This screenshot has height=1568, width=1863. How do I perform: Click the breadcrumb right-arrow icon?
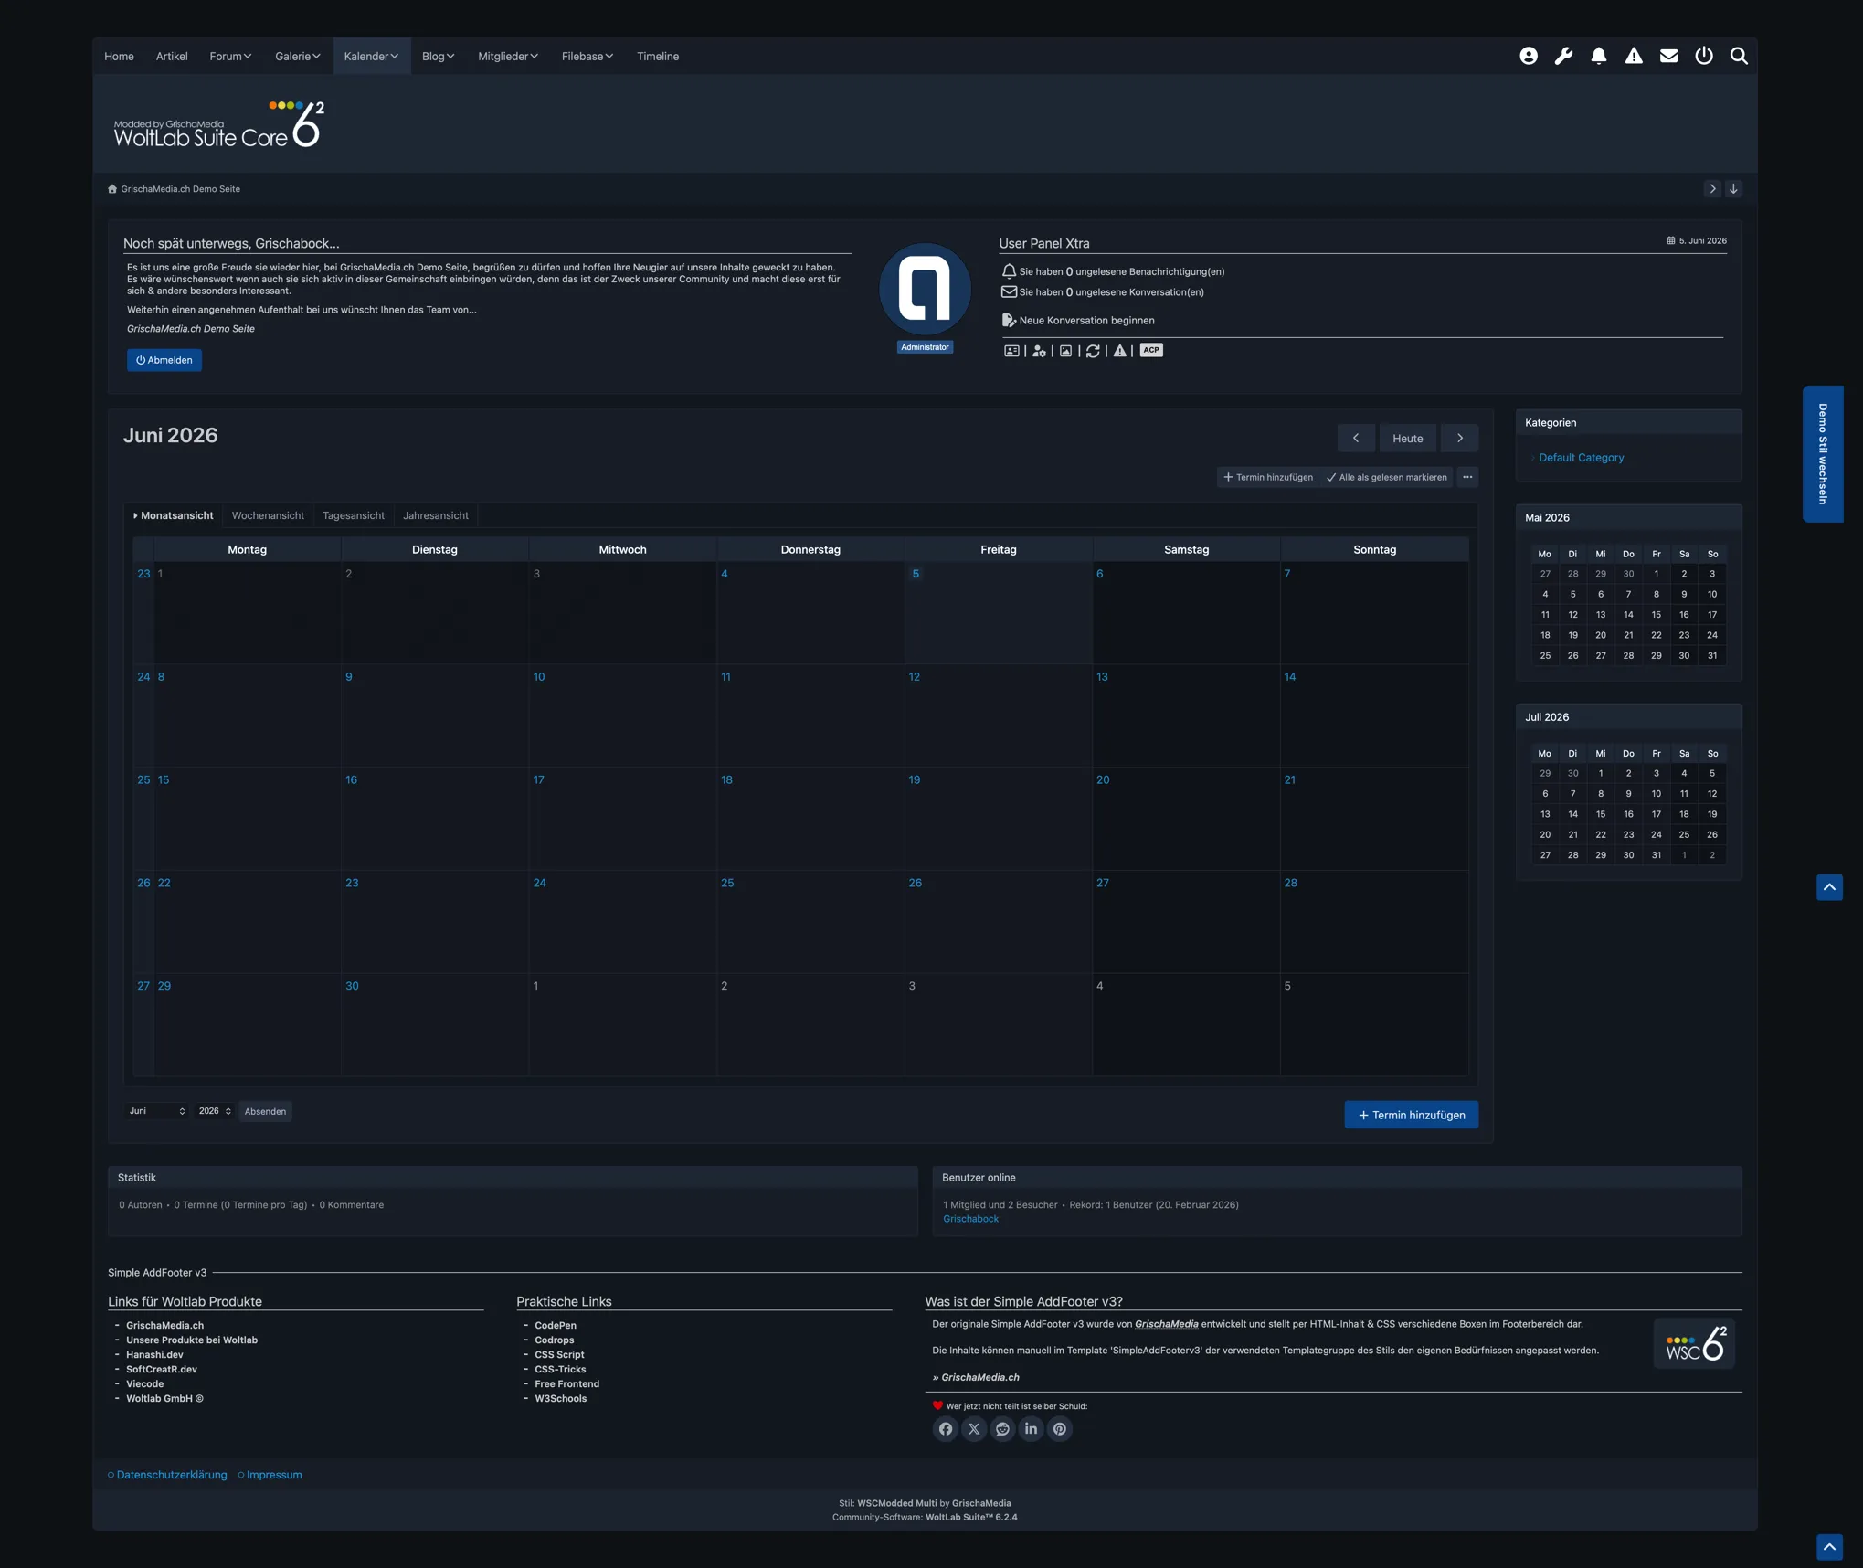(1712, 188)
